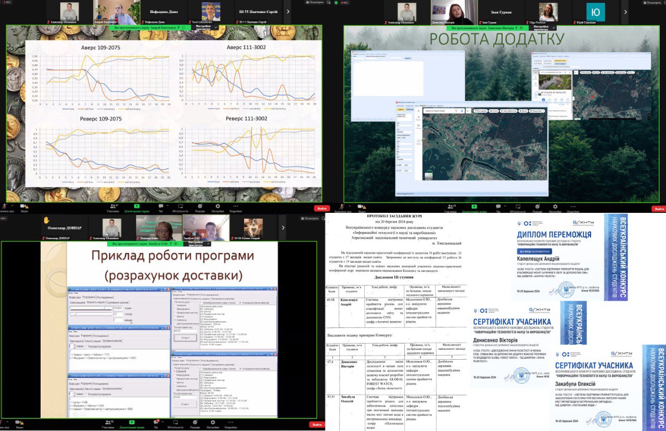Click red Выйти button in coin charts window
The image size is (666, 431).
322,208
